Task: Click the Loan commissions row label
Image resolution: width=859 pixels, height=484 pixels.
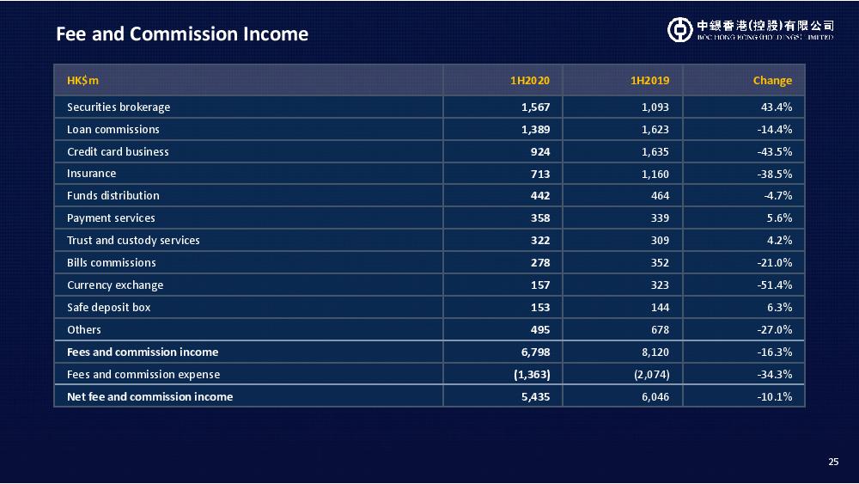Action: pos(113,130)
